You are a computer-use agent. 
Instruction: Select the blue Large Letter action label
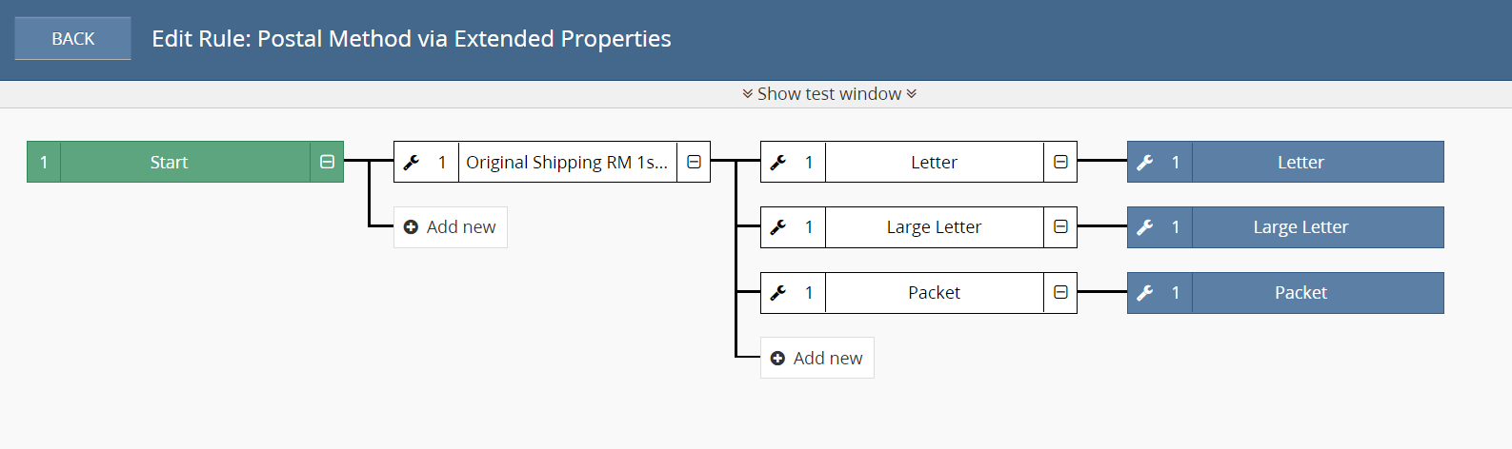pyautogui.click(x=1300, y=227)
